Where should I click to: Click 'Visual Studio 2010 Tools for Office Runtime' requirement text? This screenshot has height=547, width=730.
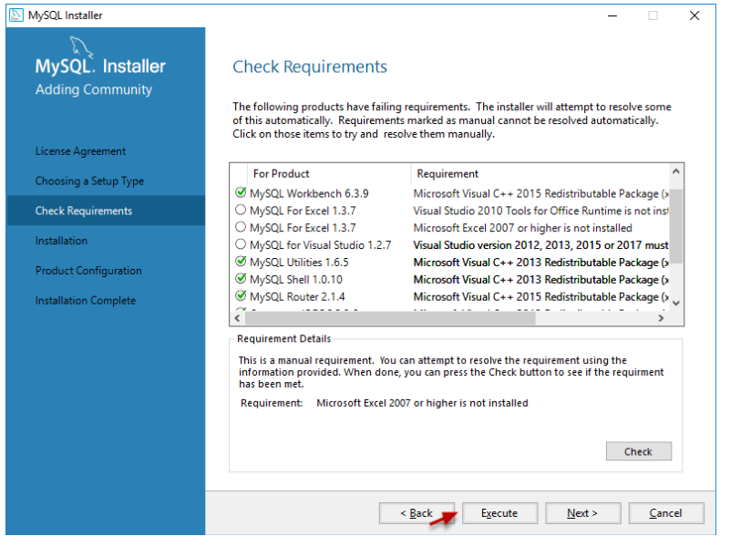click(541, 211)
